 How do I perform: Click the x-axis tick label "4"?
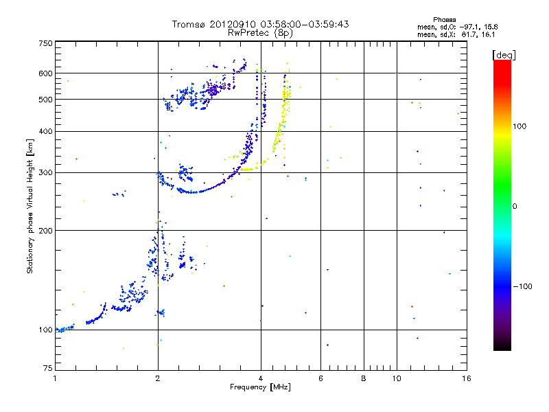261,378
